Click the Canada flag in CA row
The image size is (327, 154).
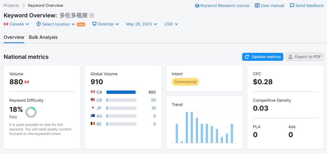[x=93, y=92]
